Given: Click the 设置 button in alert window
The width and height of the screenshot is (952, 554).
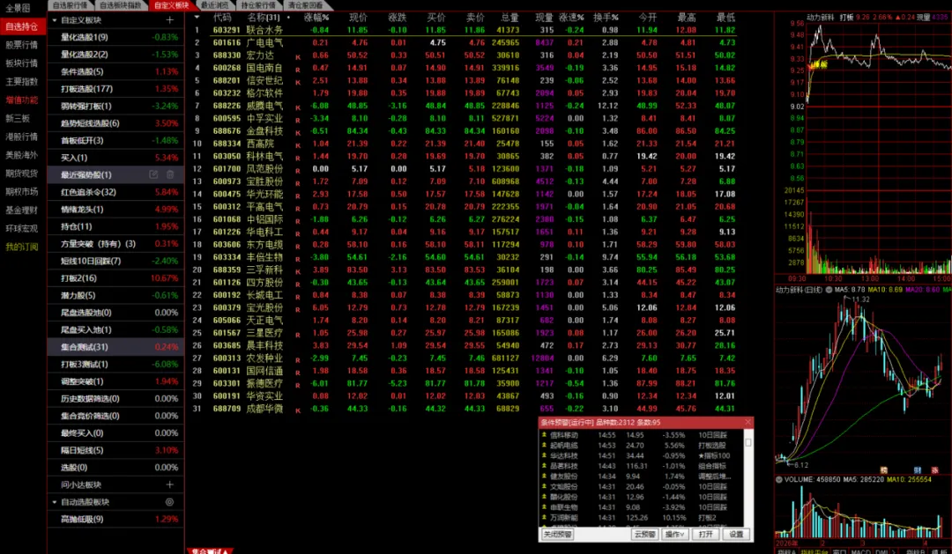Looking at the screenshot, I should [736, 534].
